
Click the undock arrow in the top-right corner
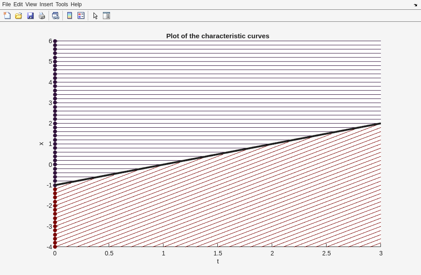pos(415,5)
